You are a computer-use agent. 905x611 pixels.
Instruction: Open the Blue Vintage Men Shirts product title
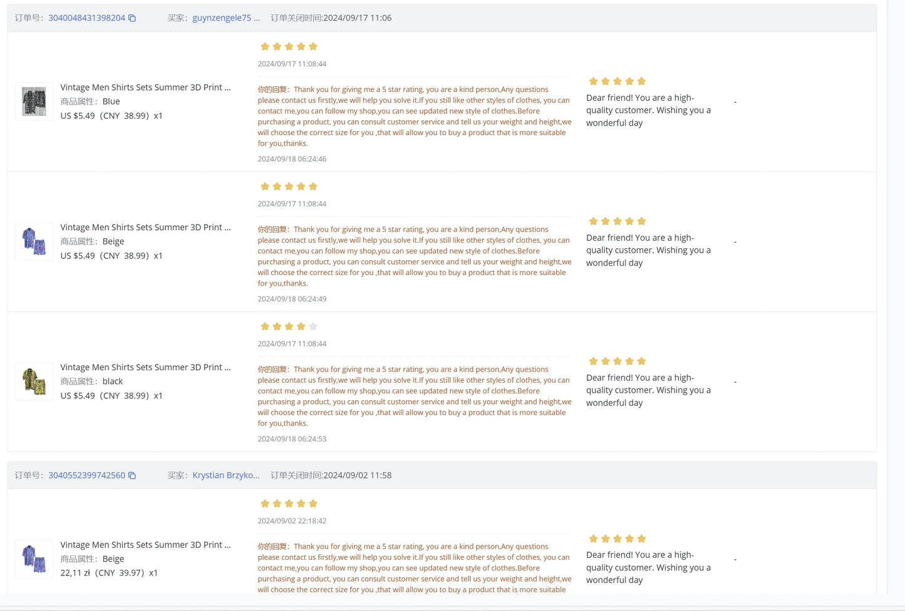(145, 88)
